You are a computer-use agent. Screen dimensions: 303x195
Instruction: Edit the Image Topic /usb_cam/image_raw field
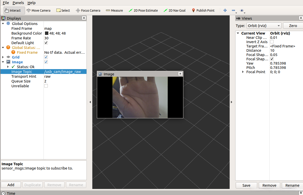point(65,71)
